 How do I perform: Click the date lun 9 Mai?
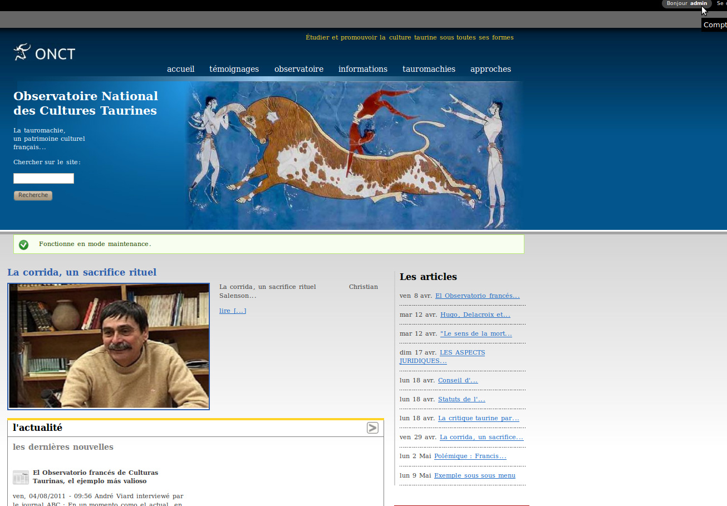point(415,475)
